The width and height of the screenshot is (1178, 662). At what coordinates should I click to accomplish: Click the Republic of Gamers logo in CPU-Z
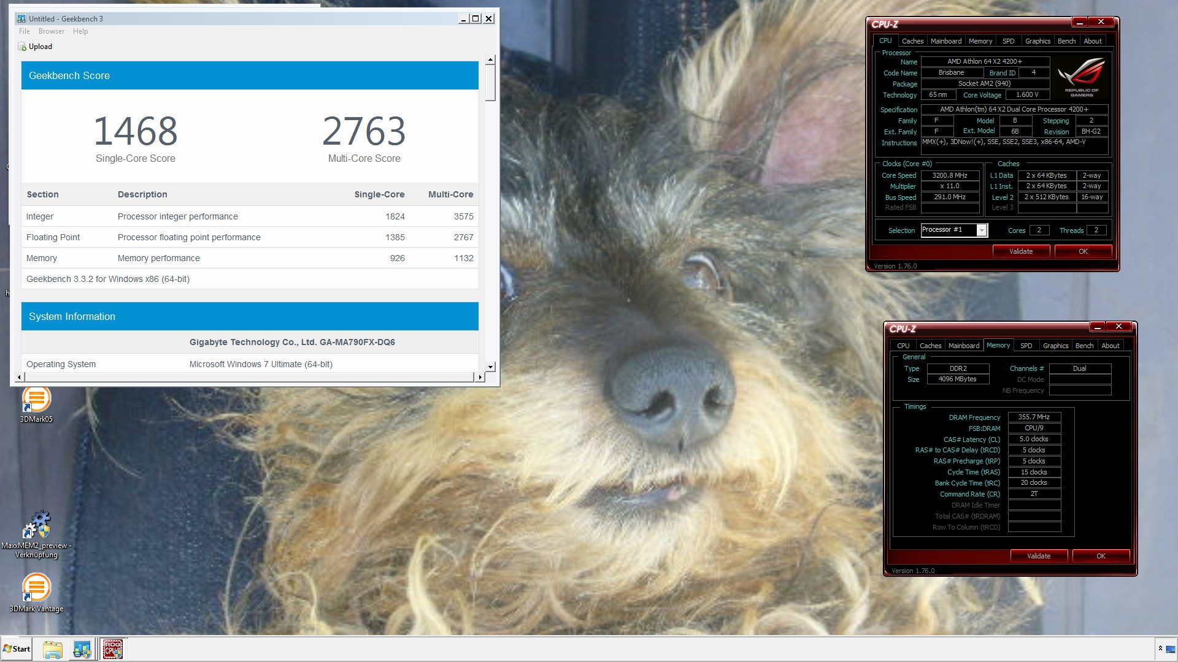point(1082,77)
